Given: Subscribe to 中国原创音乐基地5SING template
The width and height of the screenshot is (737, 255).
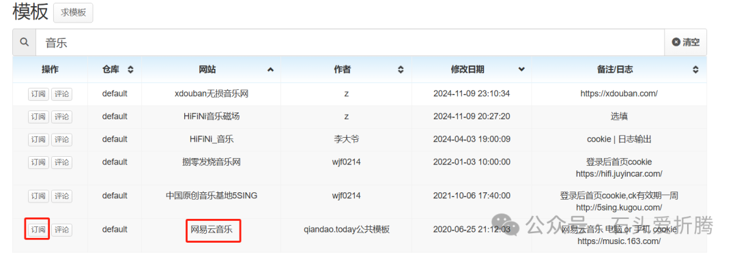Looking at the screenshot, I should [38, 196].
